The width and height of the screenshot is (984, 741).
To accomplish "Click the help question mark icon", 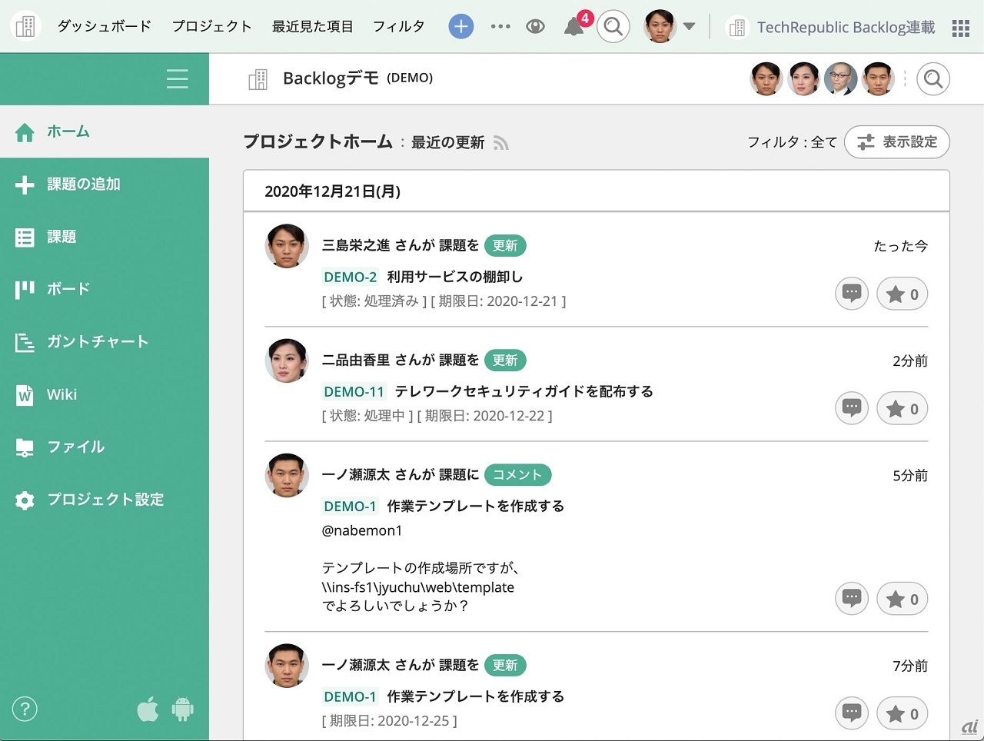I will click(25, 709).
